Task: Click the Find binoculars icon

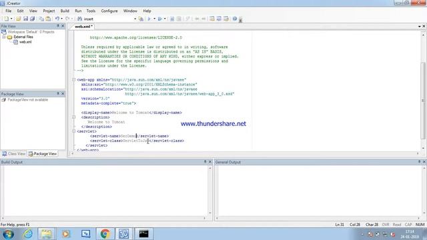Action: pos(79,19)
